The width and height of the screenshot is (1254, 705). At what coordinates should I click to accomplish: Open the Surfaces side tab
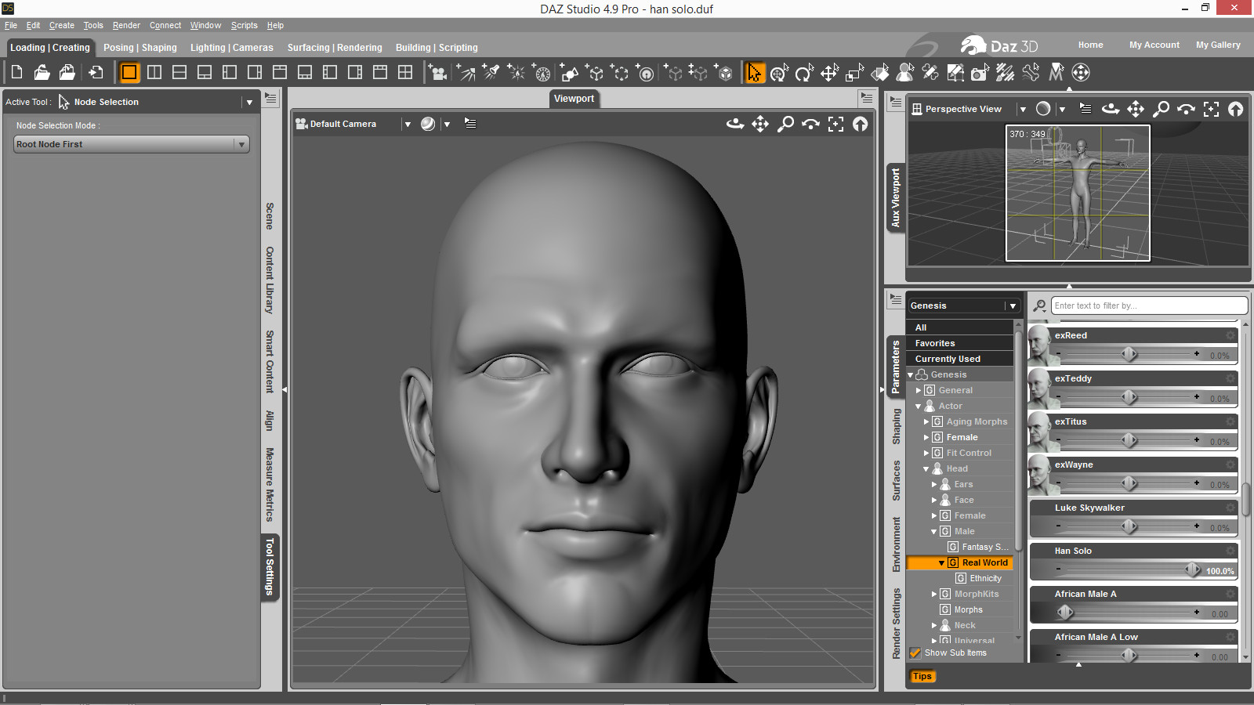click(x=897, y=481)
